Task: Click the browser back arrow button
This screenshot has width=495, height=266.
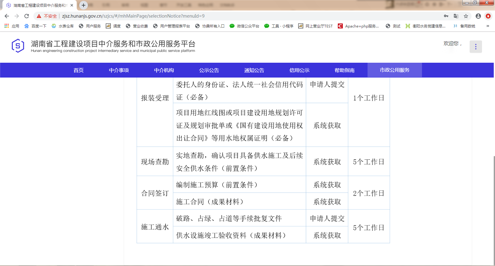Action: coord(7,16)
